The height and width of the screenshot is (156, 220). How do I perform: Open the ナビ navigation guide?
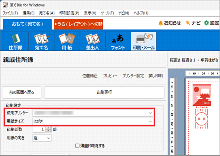(193, 23)
